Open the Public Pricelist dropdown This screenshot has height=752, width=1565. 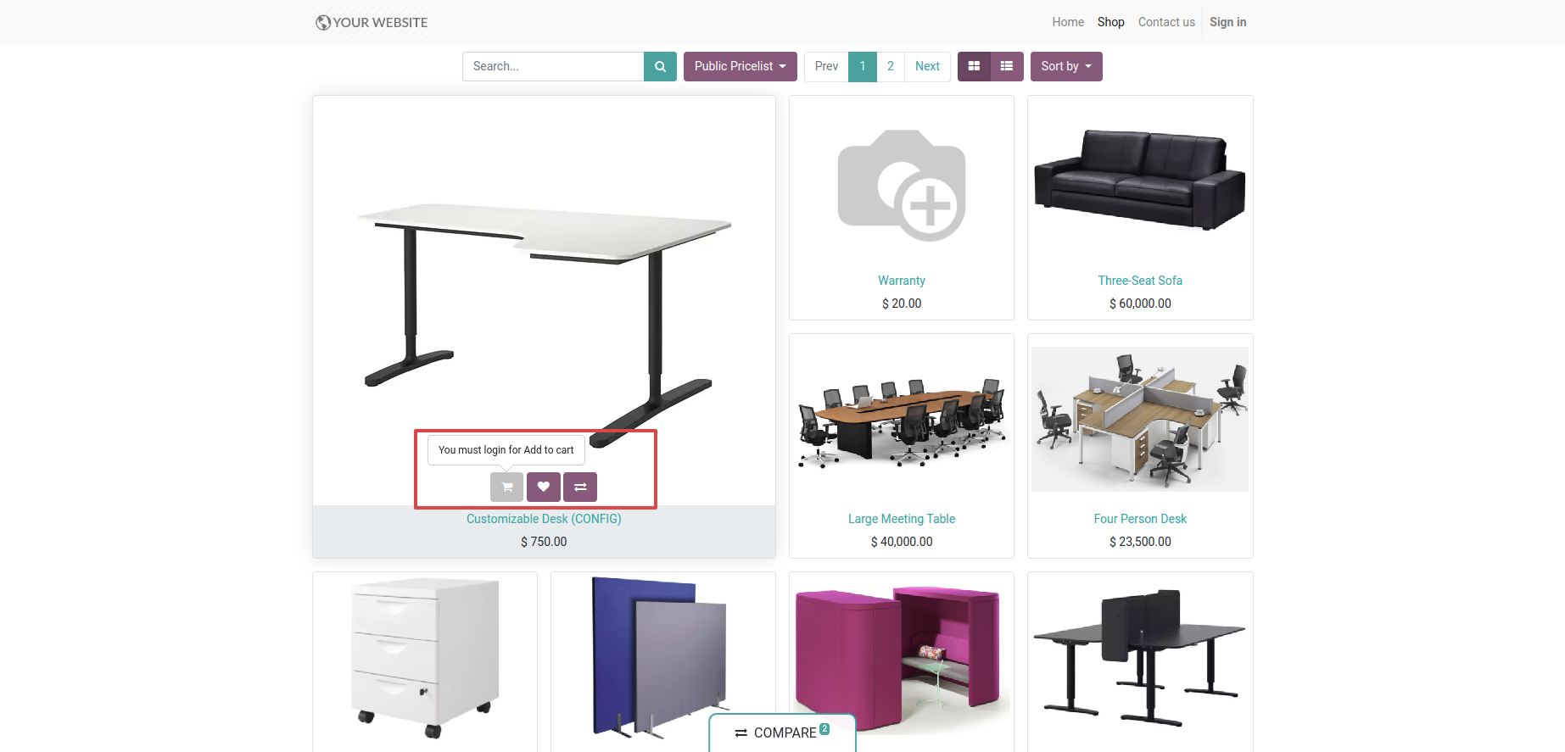[x=741, y=66]
